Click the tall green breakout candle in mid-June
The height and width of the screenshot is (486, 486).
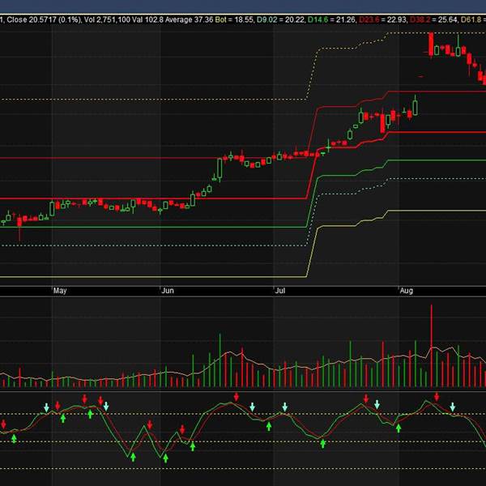tap(220, 168)
